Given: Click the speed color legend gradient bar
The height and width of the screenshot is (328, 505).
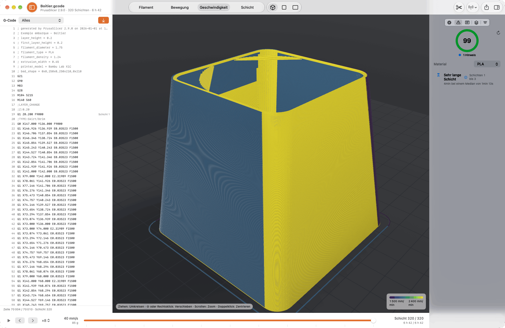Looking at the screenshot, I should coord(406,297).
